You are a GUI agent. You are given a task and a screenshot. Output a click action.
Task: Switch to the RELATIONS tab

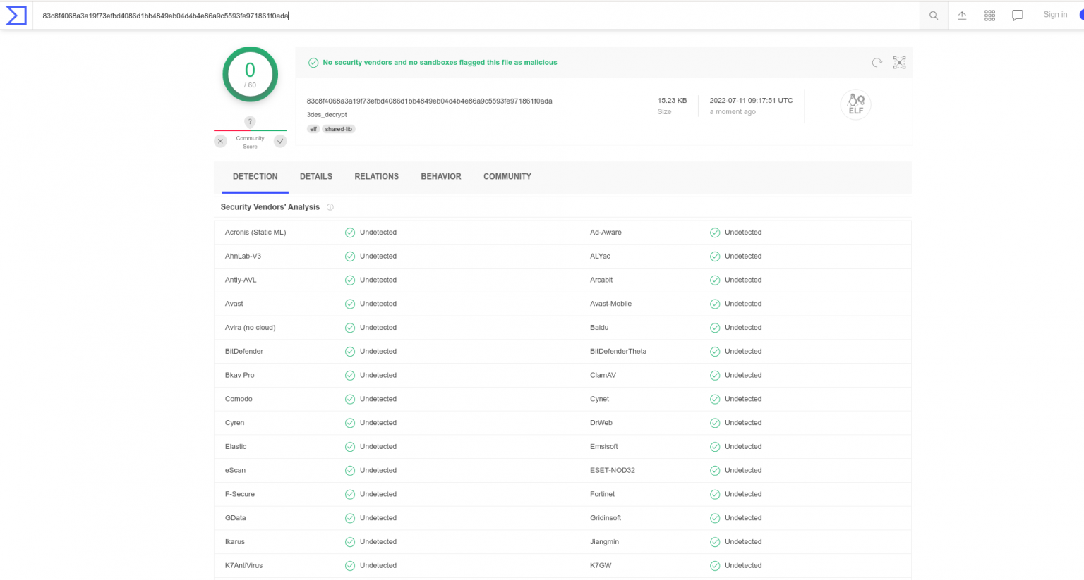(x=377, y=177)
